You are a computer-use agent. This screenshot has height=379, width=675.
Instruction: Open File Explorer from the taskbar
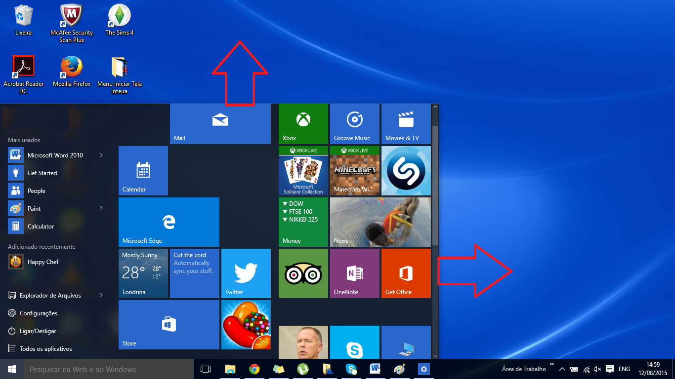[230, 369]
